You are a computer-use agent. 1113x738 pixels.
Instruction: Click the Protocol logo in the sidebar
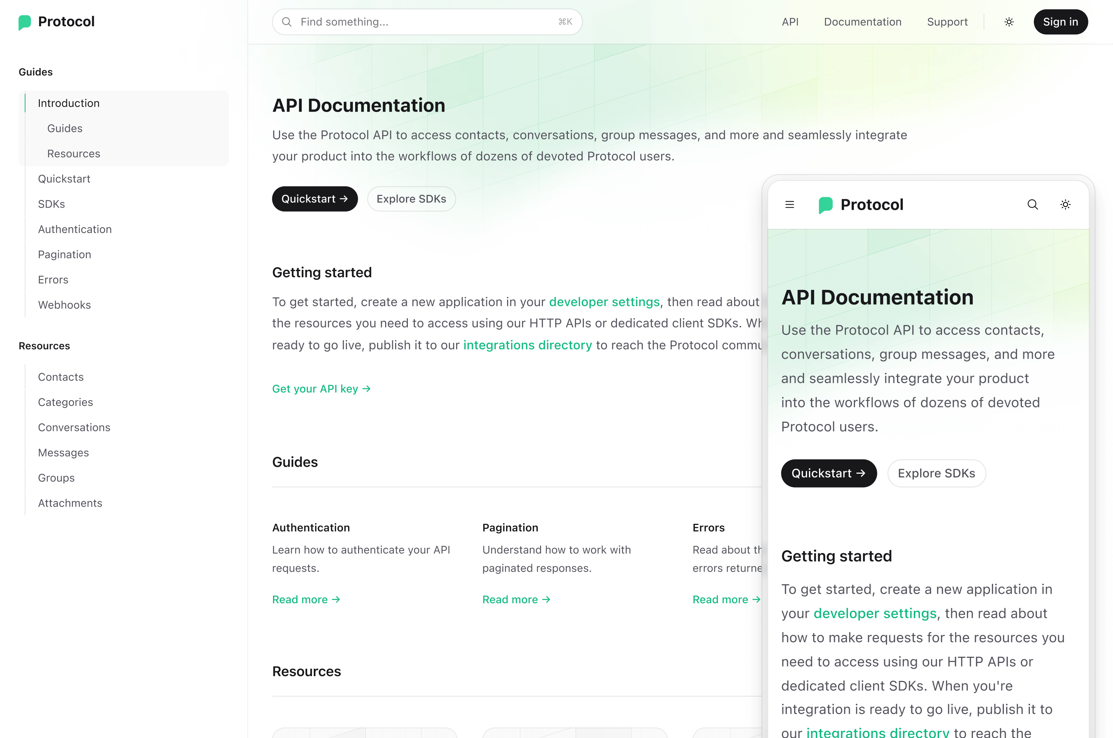pyautogui.click(x=56, y=22)
